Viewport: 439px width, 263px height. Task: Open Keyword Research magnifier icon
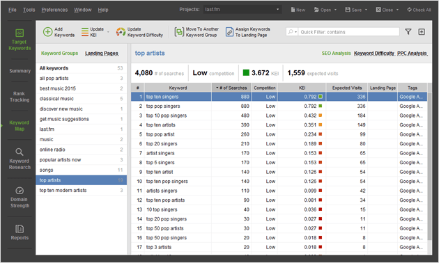[20, 152]
